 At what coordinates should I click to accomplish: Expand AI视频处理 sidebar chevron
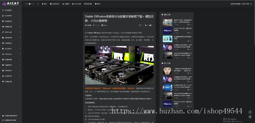20,38
